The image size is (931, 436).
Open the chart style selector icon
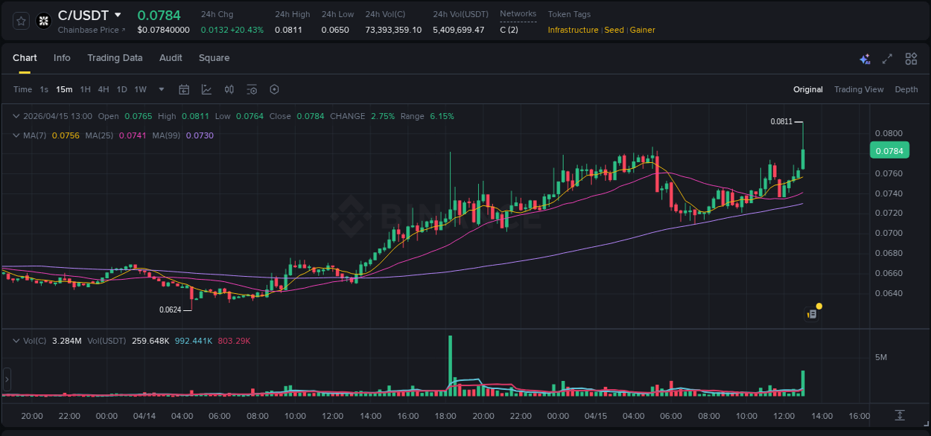(206, 89)
